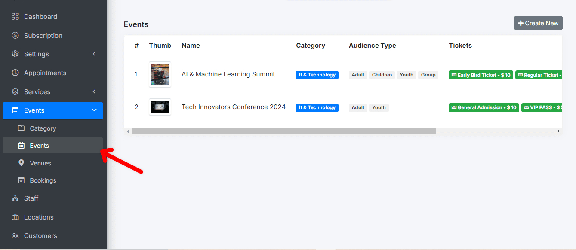This screenshot has height=250, width=576.
Task: Click the horizontal table scrollbar bar
Action: [x=283, y=131]
